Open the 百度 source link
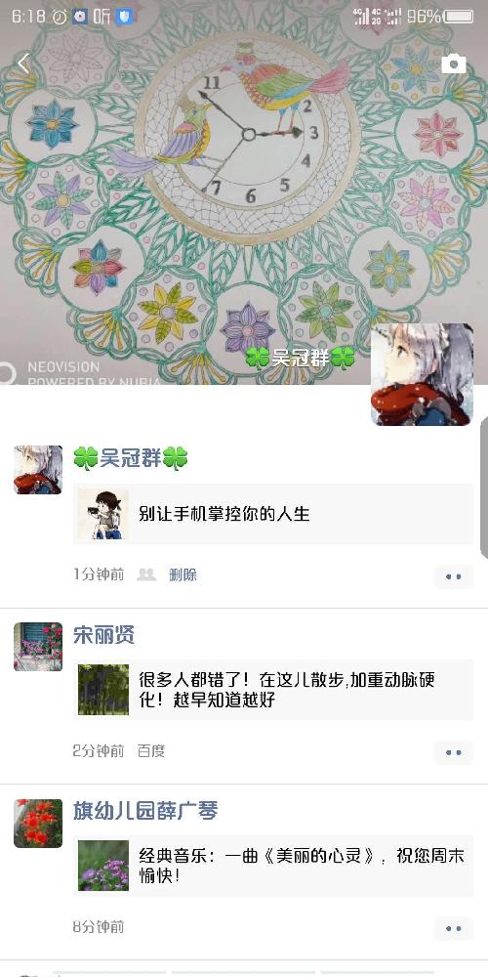488x977 pixels. pos(151,750)
